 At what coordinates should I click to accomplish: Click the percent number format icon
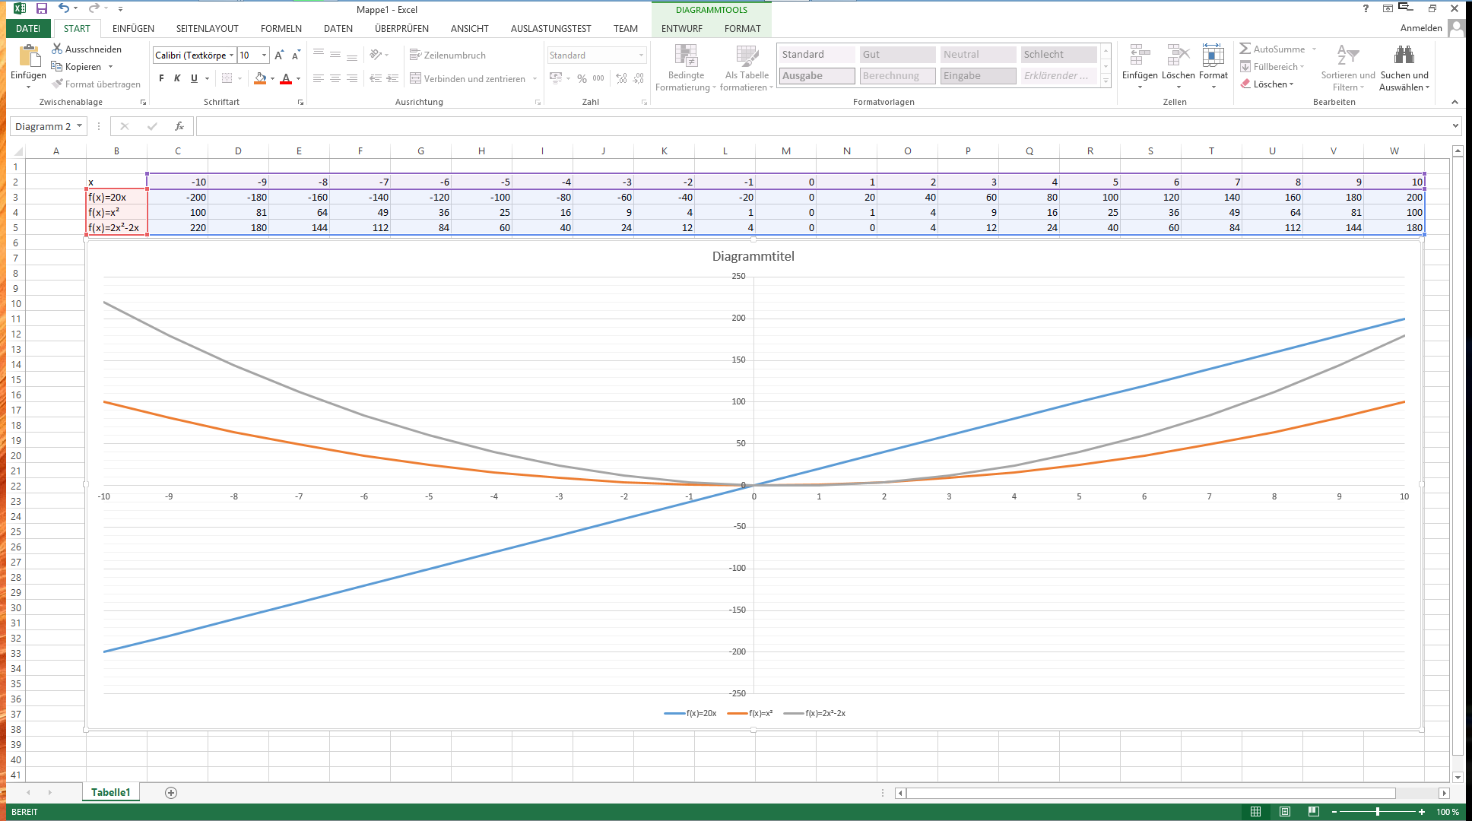click(x=582, y=78)
